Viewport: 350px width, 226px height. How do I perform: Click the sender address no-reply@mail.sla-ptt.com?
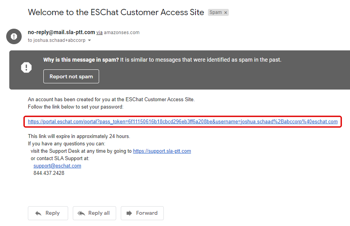pyautogui.click(x=61, y=32)
